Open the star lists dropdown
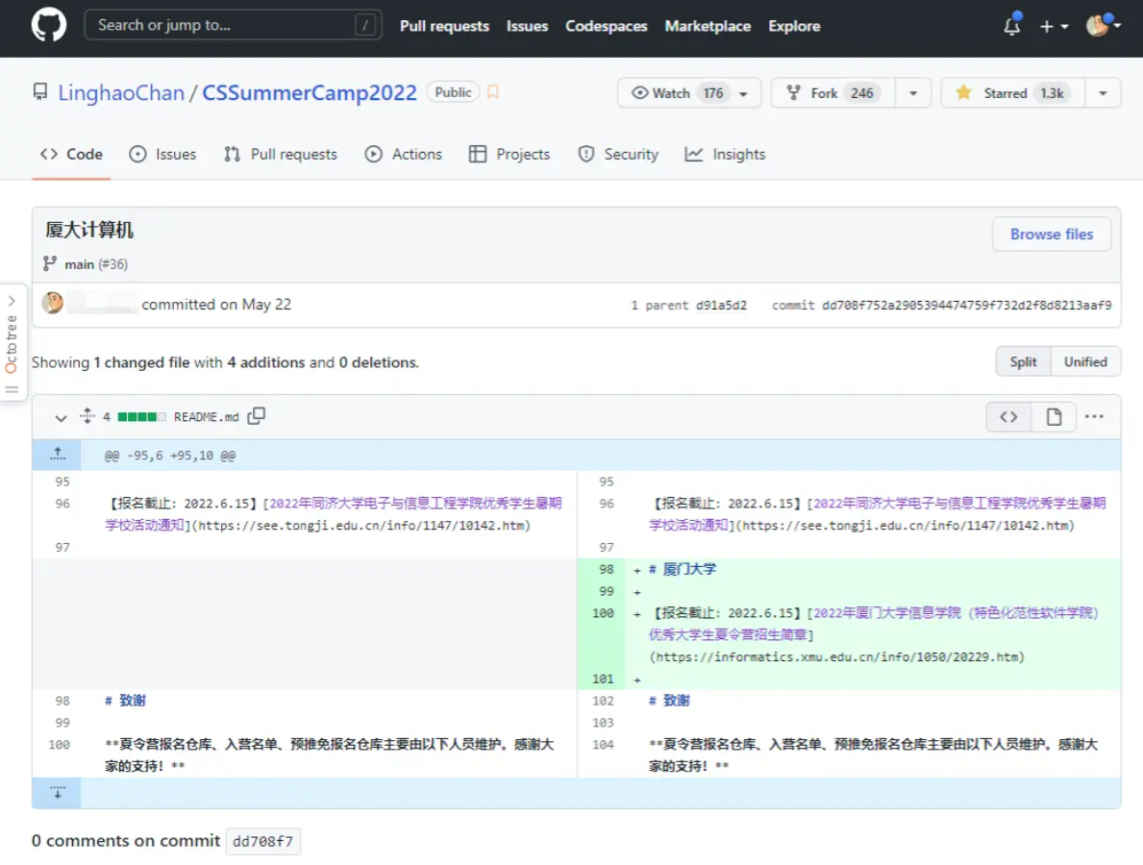Screen dimensions: 1143x865 tap(1103, 93)
